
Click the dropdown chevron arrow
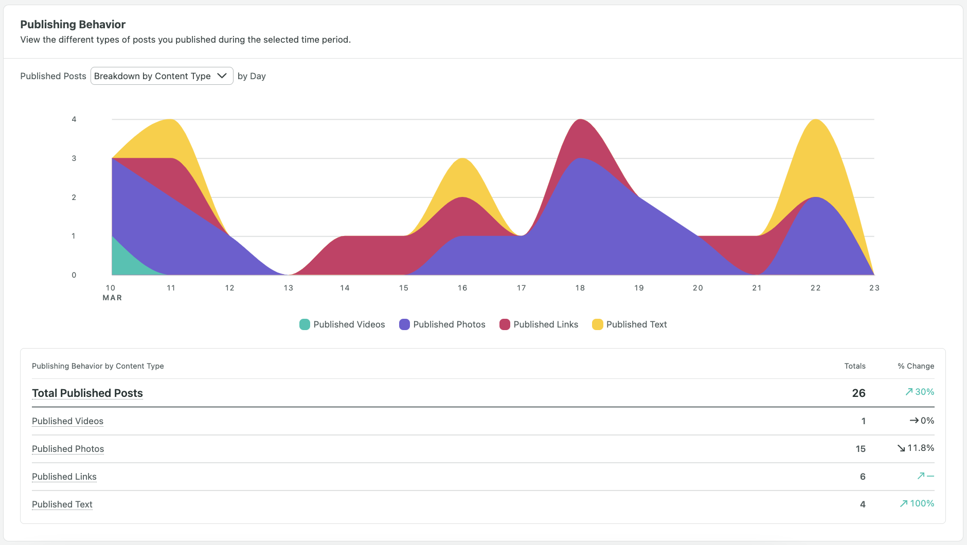coord(222,76)
